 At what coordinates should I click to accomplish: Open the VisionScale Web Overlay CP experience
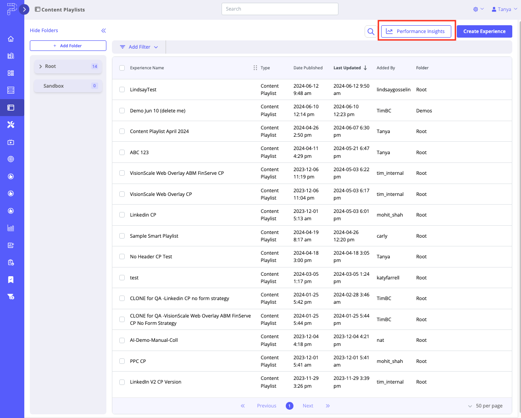tap(161, 194)
